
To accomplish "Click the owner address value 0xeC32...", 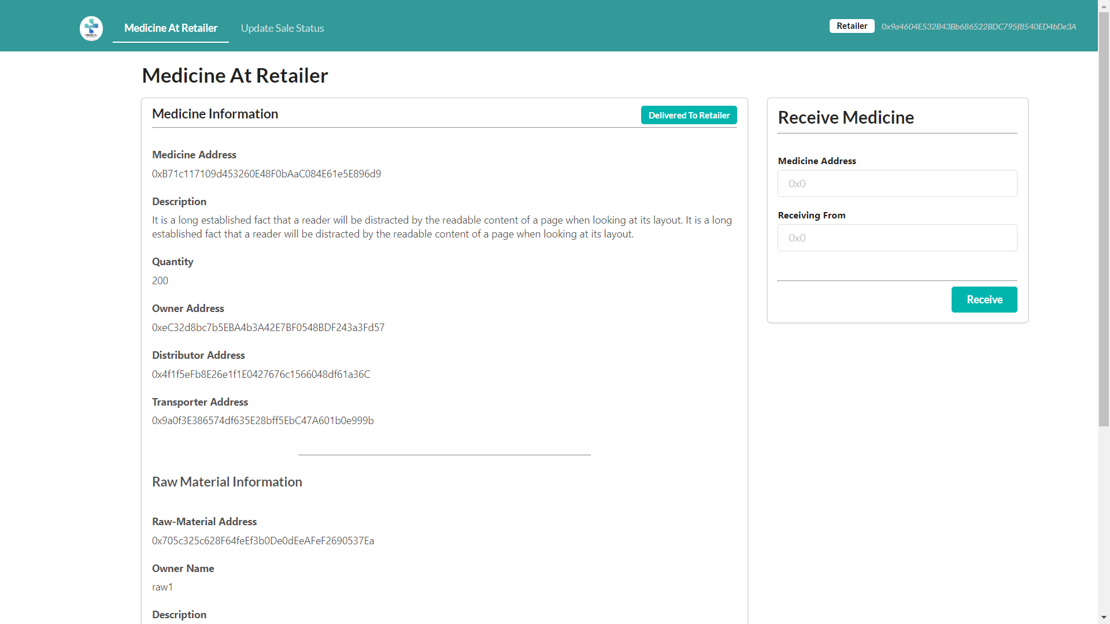I will pos(268,328).
